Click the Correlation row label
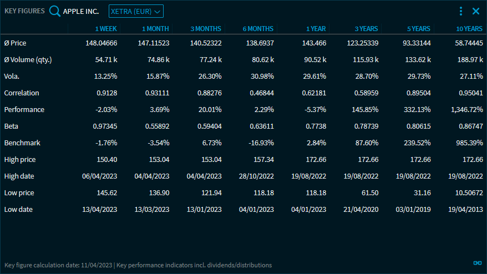Image resolution: width=487 pixels, height=274 pixels. click(x=22, y=93)
